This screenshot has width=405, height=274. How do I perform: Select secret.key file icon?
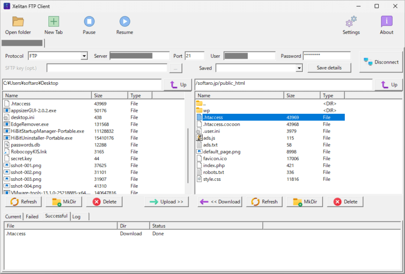click(x=7, y=159)
